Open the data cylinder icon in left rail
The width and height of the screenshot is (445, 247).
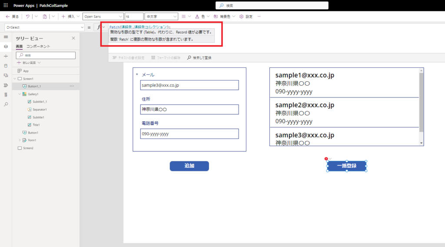(6, 66)
